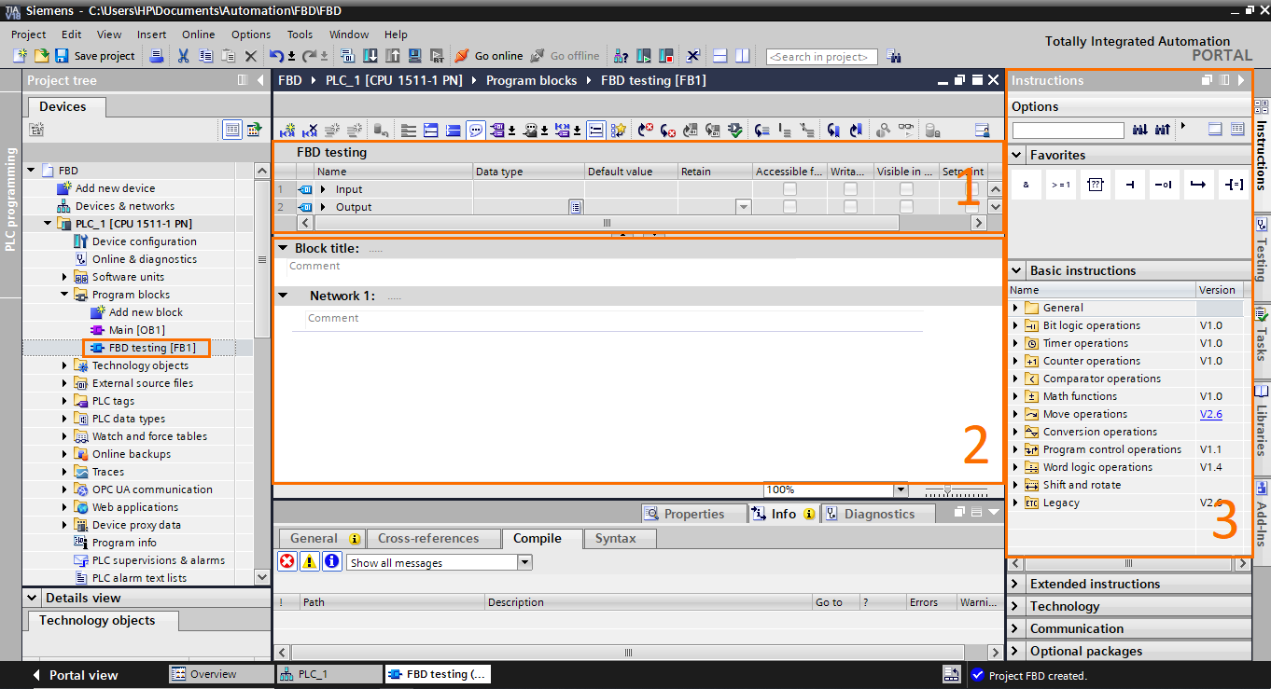Toggle Accessible checkbox for the Output row
This screenshot has height=689, width=1271.
tap(789, 207)
